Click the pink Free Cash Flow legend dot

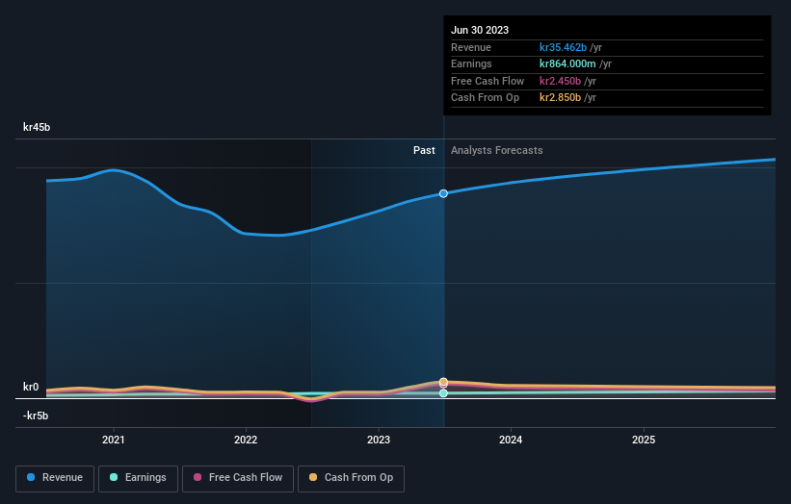[198, 477]
